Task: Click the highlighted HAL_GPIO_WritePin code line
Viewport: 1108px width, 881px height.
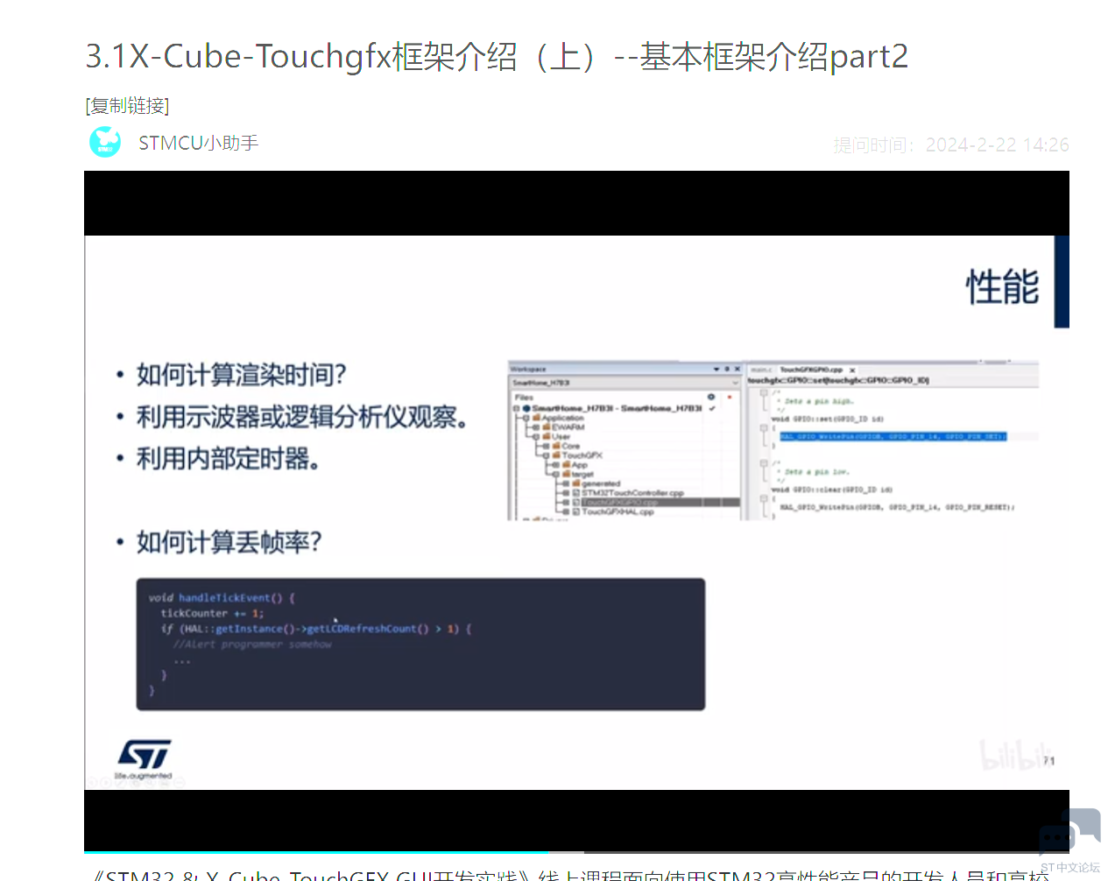Action: 893,436
